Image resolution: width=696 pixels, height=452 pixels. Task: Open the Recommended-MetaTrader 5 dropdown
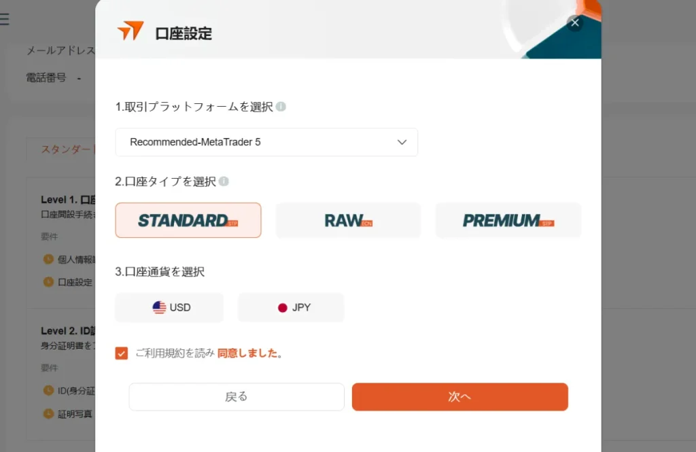point(266,142)
